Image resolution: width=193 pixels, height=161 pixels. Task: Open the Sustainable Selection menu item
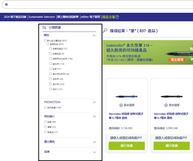click(x=42, y=17)
